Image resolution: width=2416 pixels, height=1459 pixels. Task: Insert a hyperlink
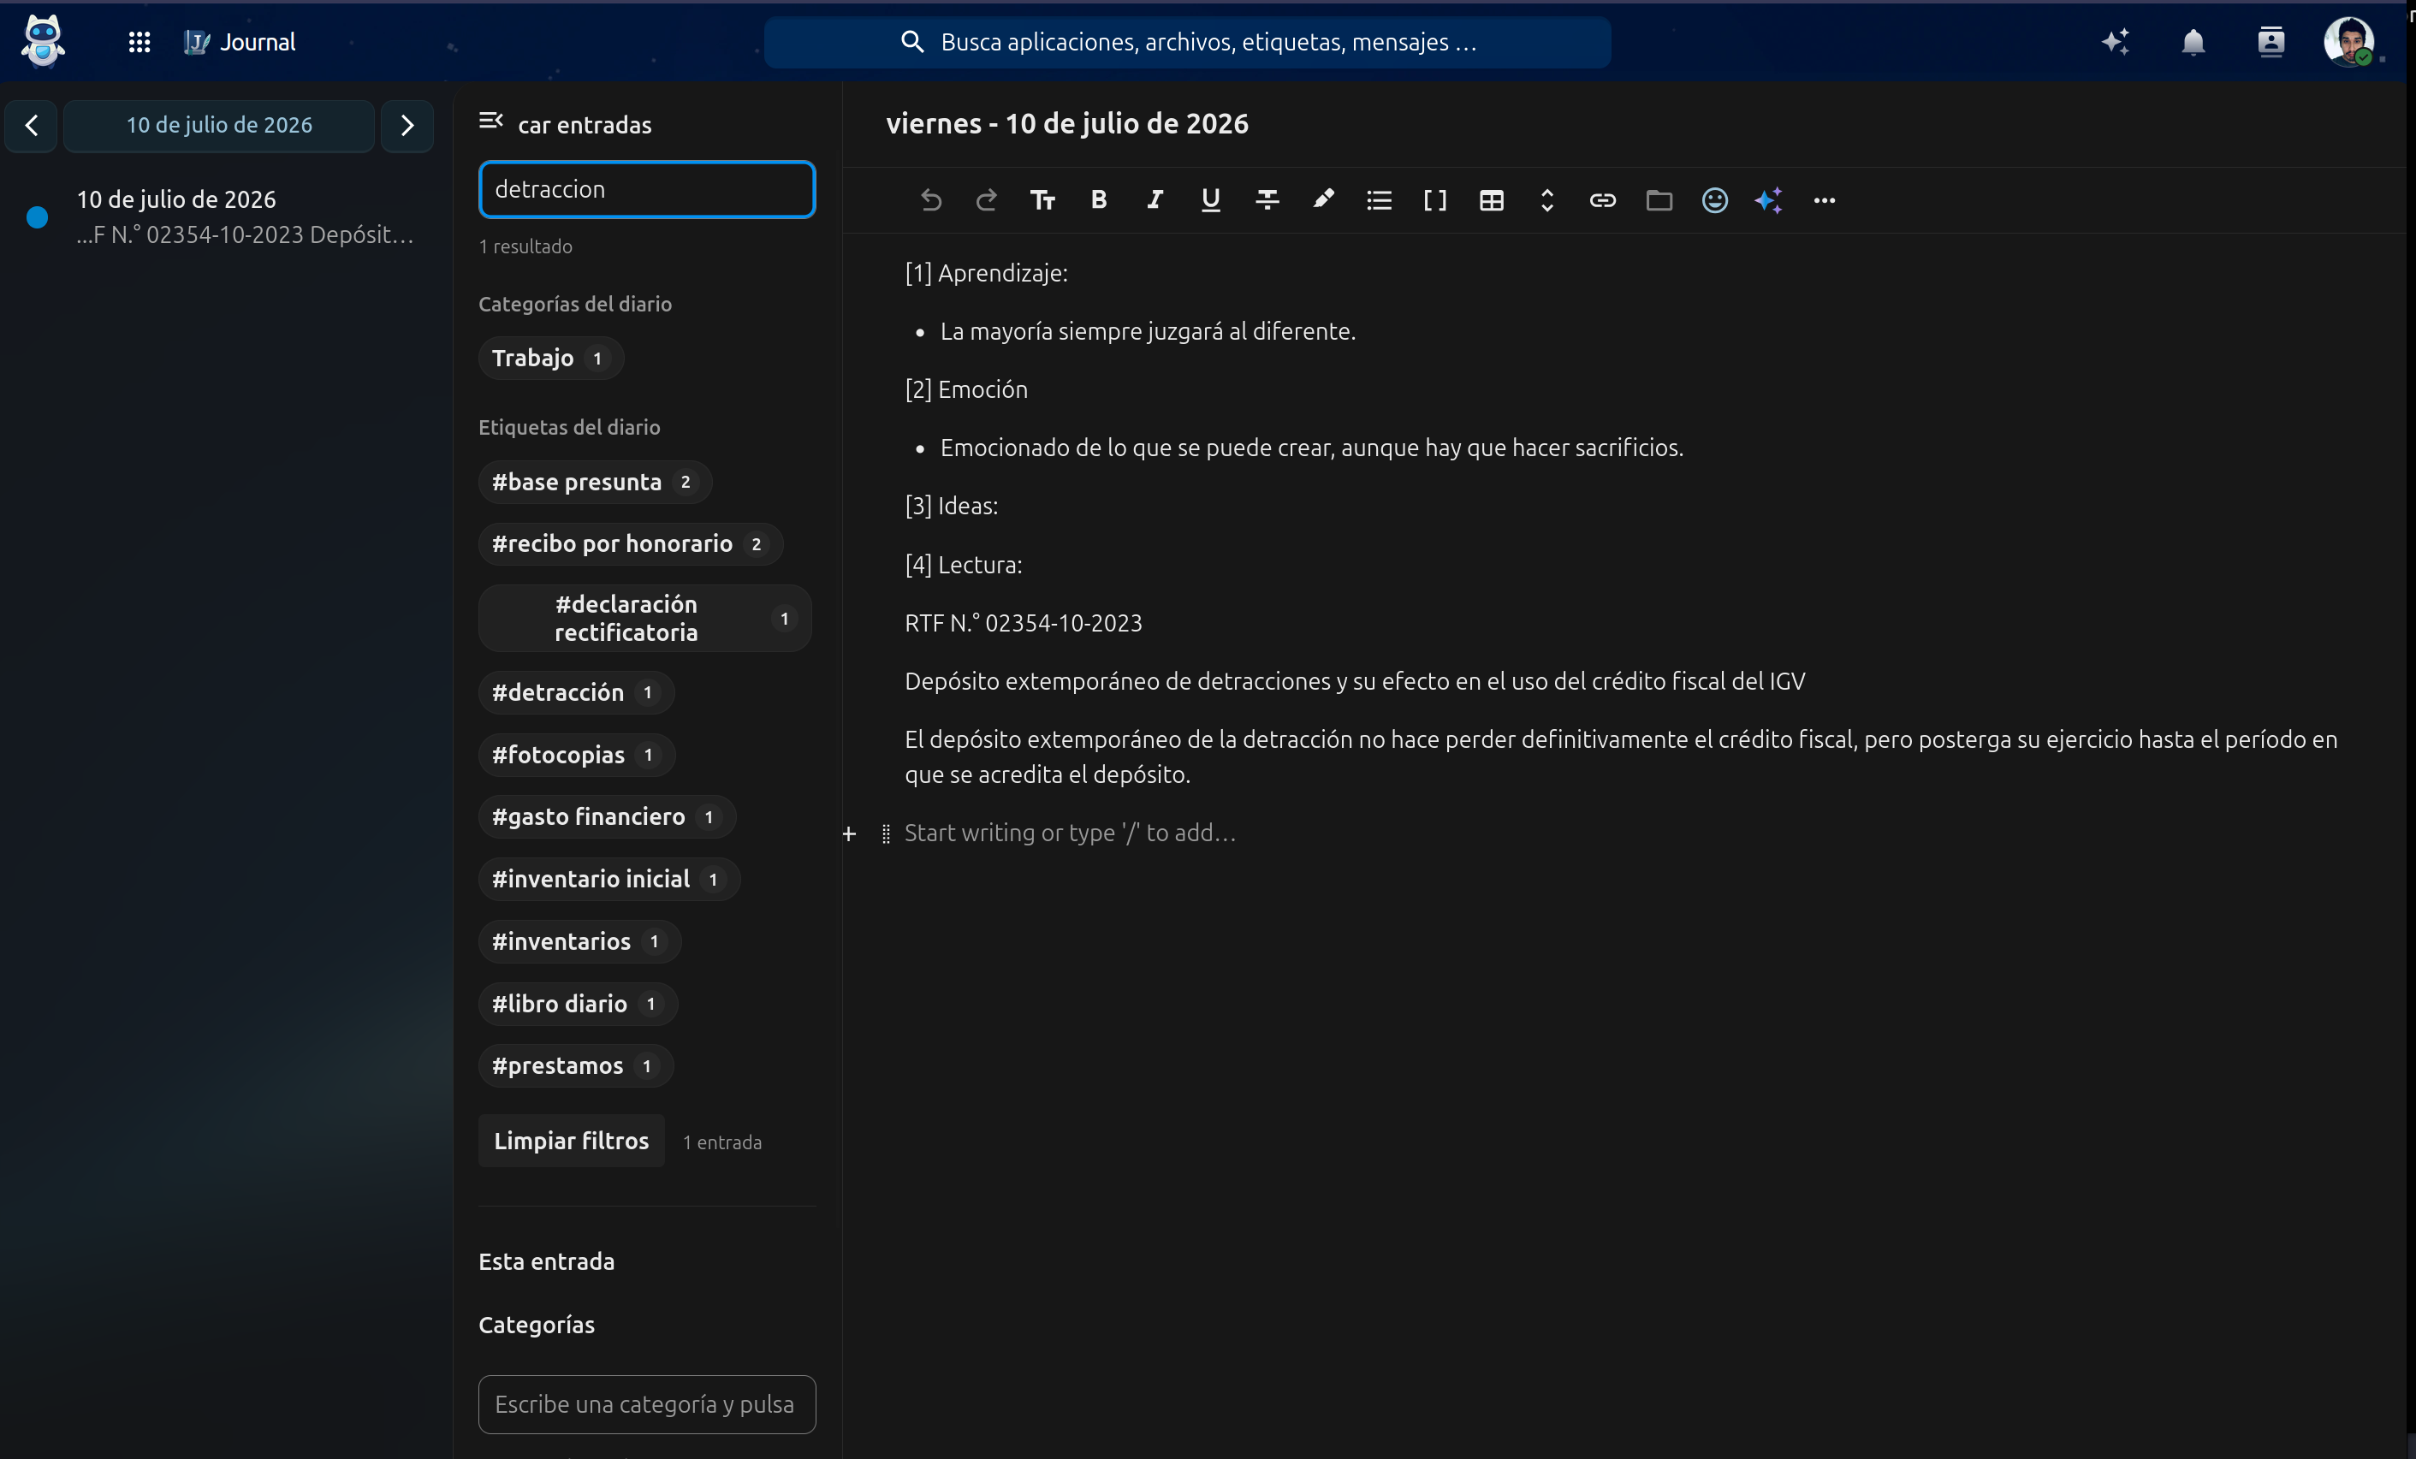(x=1603, y=201)
